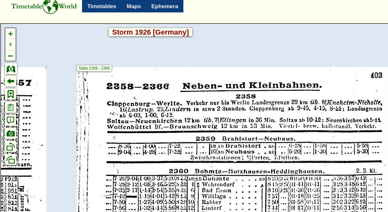Bookmark this page with the star icon
The image size is (388, 212).
(x=11, y=94)
